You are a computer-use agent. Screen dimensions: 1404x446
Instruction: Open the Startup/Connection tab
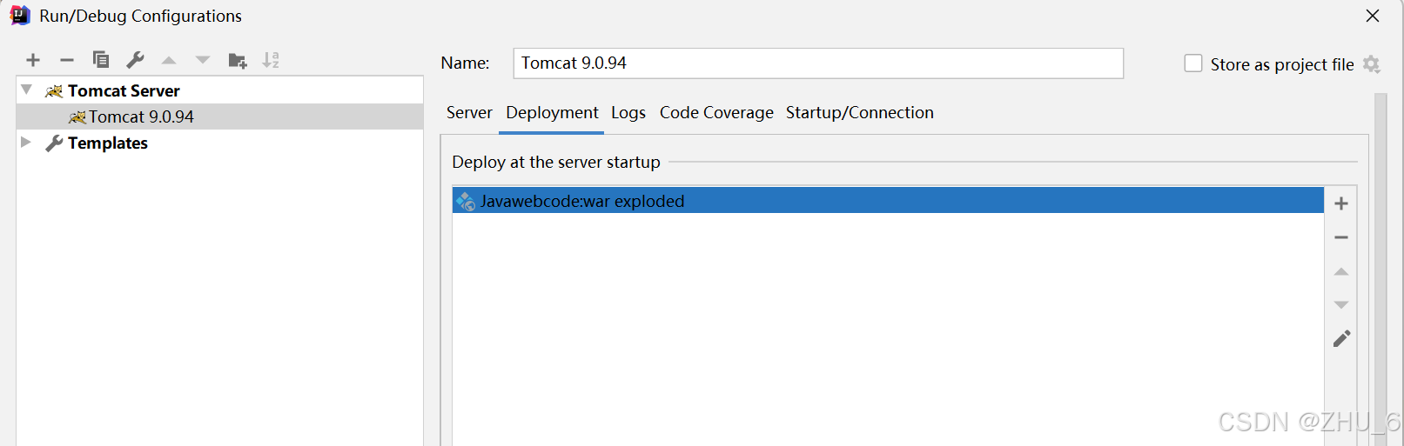coord(859,113)
